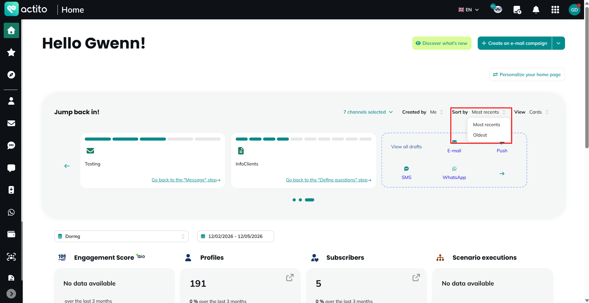Open the Testing draft card
Screen dimensions: 589x303
(153, 160)
